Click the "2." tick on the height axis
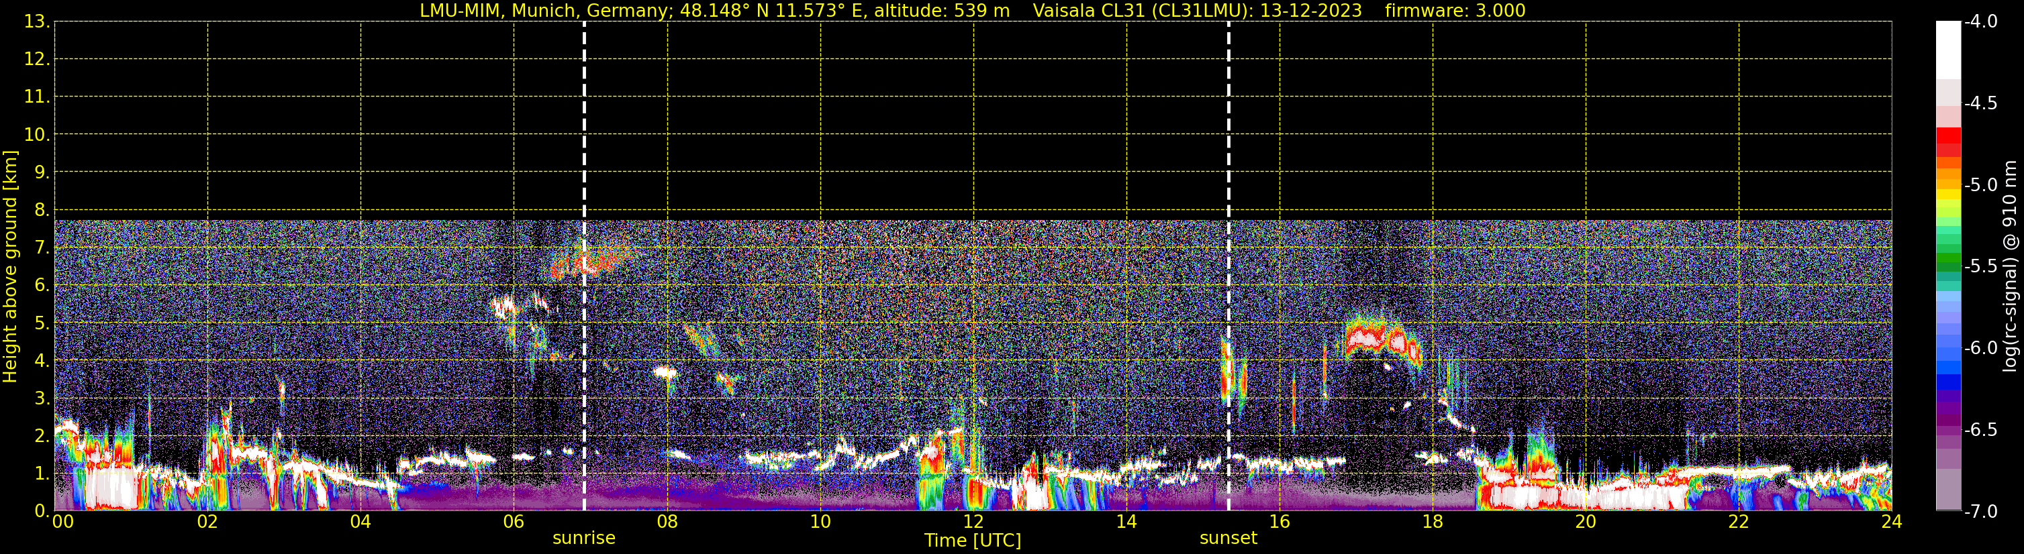This screenshot has height=554, width=2024. [42, 435]
